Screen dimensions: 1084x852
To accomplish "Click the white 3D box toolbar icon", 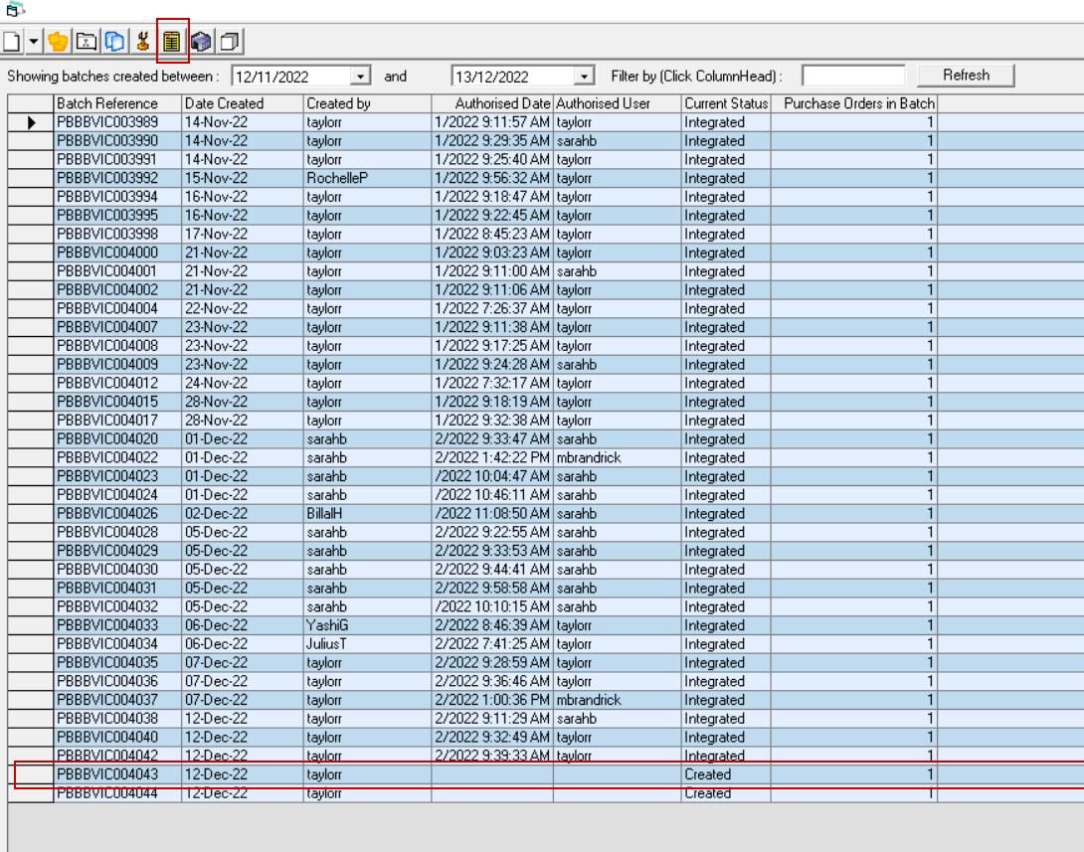I will click(x=230, y=42).
